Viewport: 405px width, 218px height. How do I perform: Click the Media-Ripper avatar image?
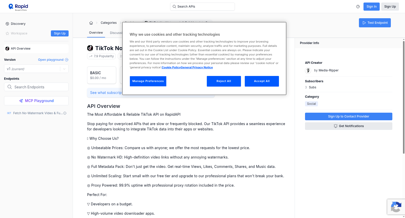point(308,70)
